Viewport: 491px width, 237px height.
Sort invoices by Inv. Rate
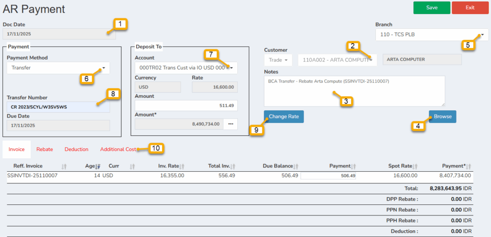pos(183,166)
